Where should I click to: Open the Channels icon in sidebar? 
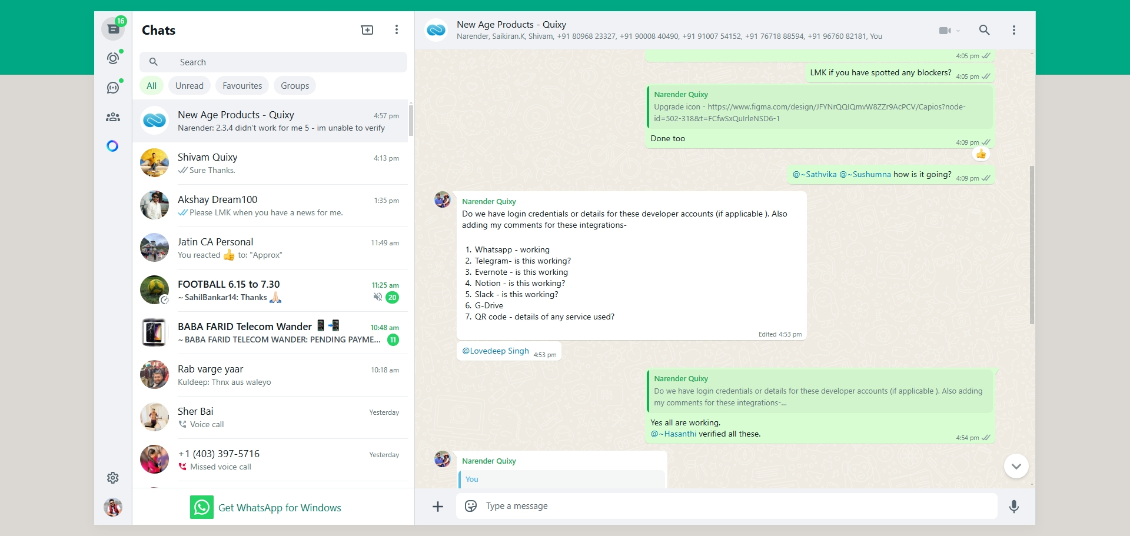(113, 88)
